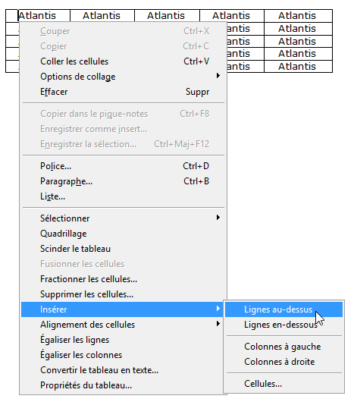Click the top-right Atlantis table cell
Image resolution: width=354 pixels, height=402 pixels.
click(298, 16)
